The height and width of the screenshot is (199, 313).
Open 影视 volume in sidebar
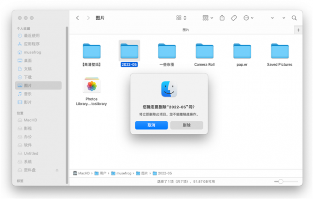tap(38, 128)
